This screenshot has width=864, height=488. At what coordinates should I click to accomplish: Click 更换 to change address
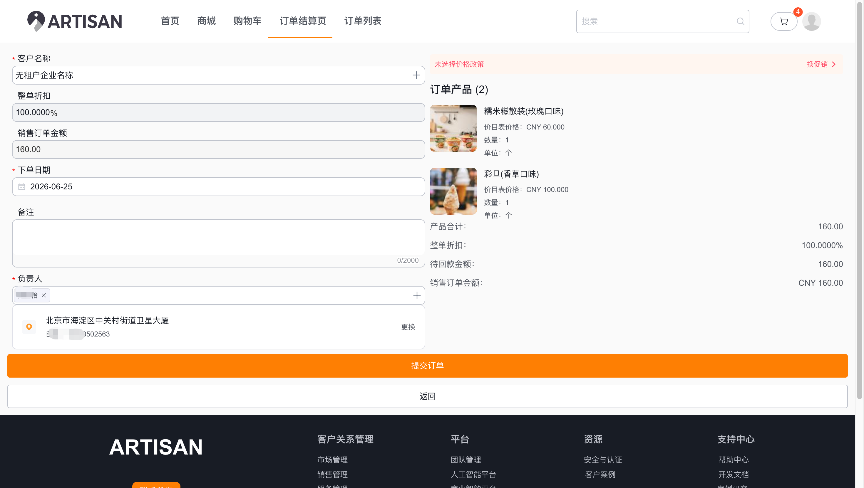pos(408,327)
